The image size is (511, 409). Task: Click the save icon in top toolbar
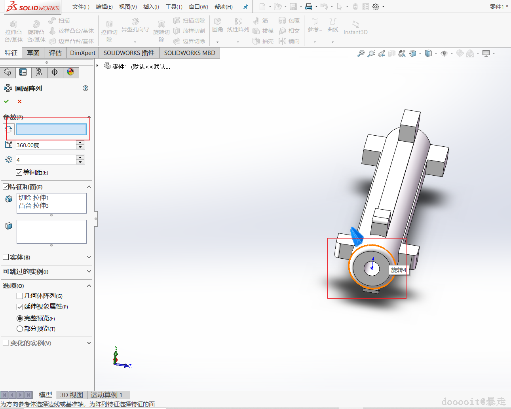[x=293, y=7]
